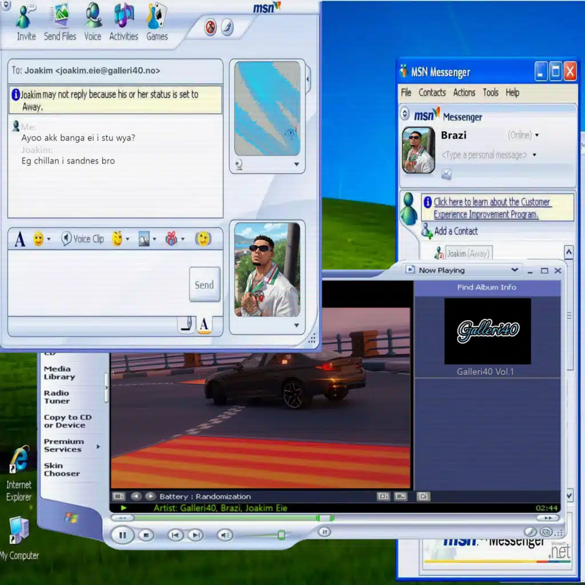Click the Customer Experience Improvement Program link
This screenshot has width=585, height=585.
491,208
